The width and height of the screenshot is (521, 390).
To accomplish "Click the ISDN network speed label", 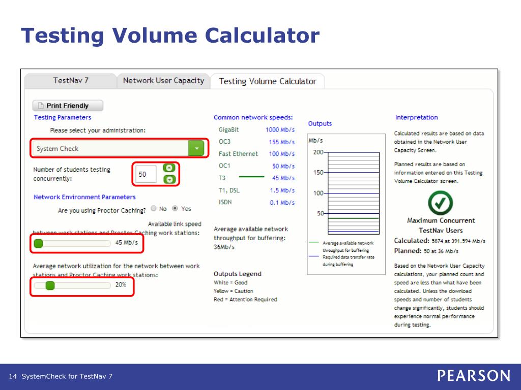I will pyautogui.click(x=225, y=202).
